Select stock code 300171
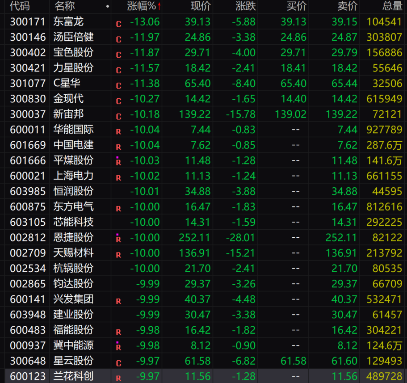The width and height of the screenshot is (407, 383). (28, 22)
